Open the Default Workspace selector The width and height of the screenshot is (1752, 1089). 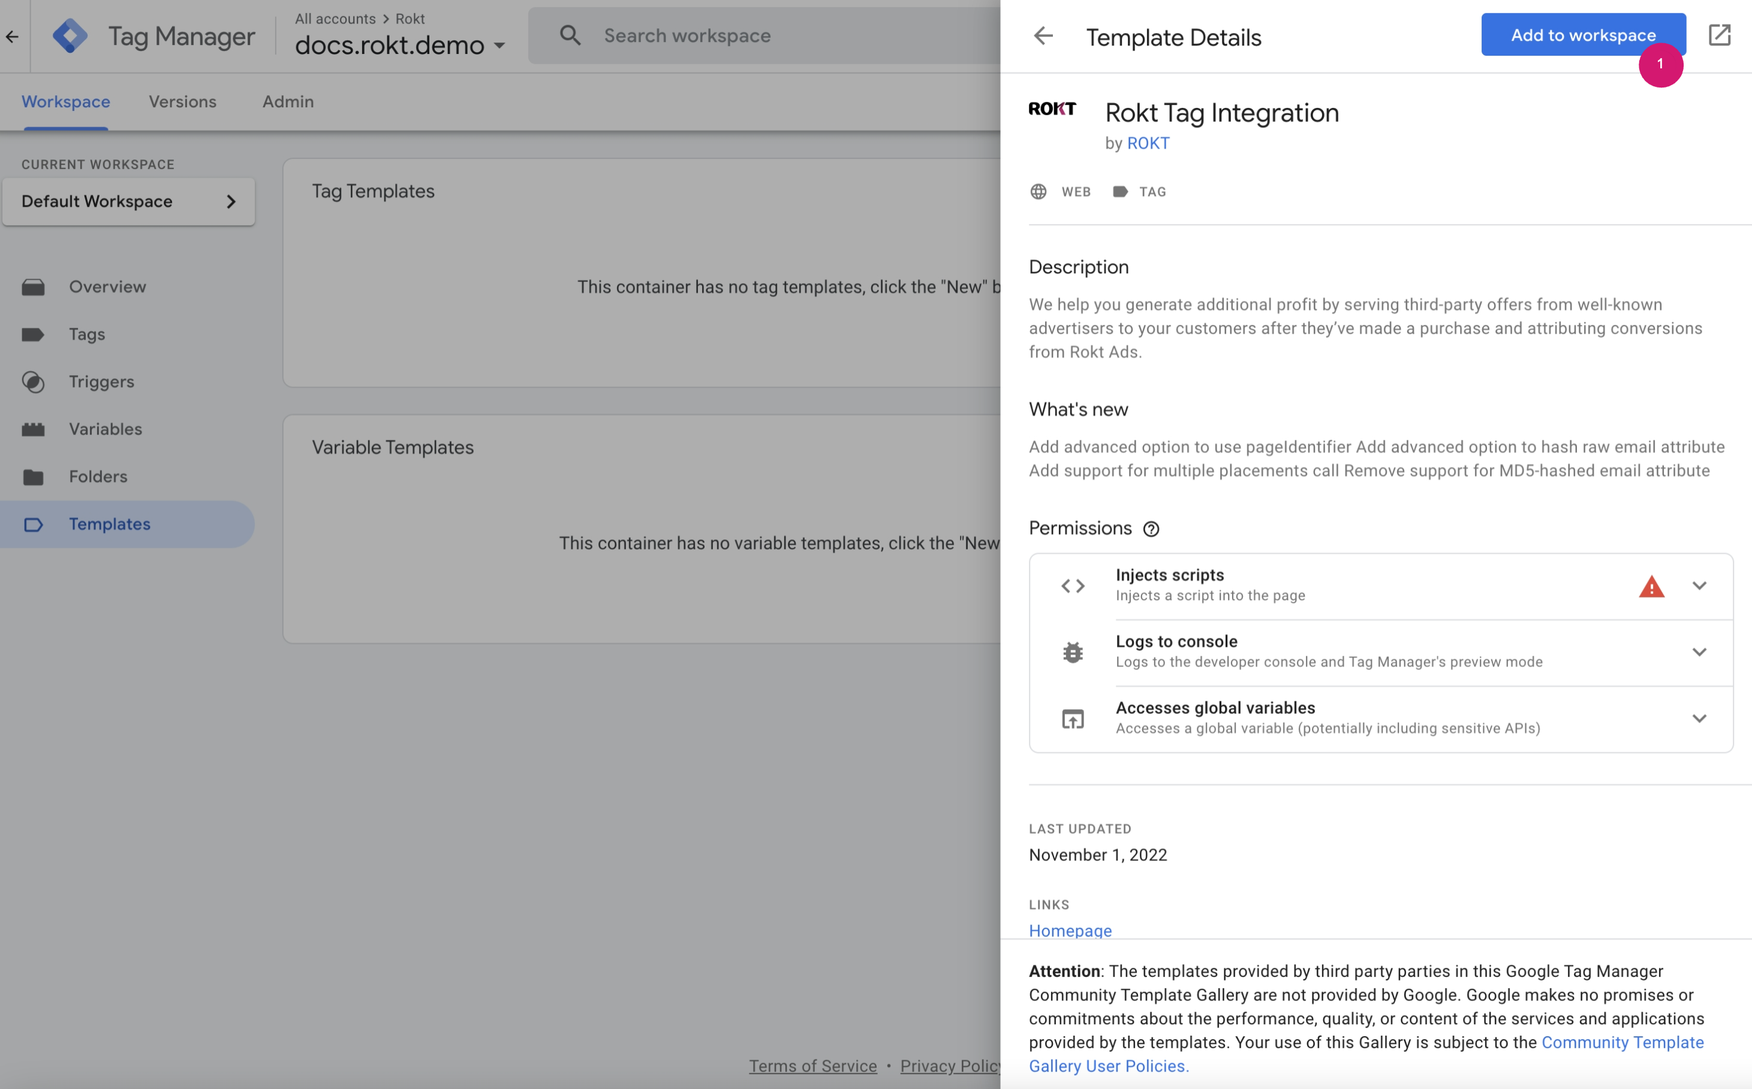click(x=128, y=201)
